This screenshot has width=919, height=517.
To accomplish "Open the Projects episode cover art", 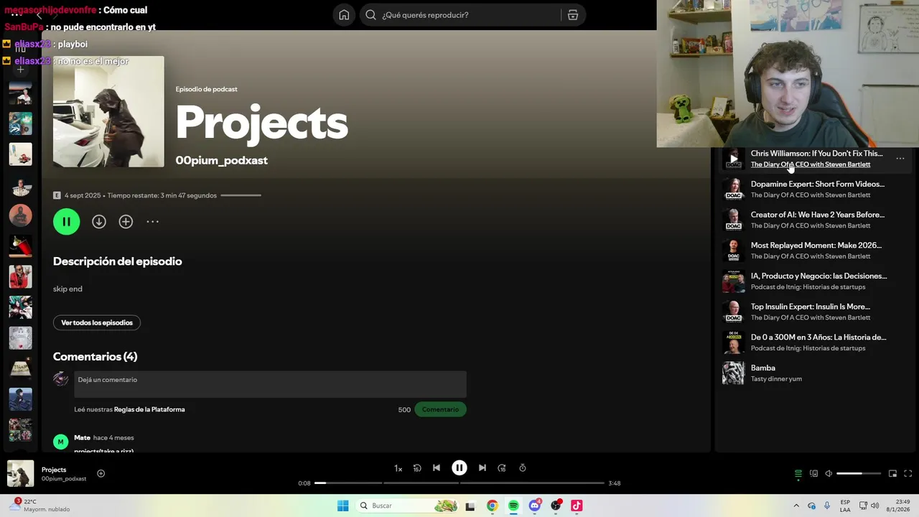I will 108,111.
